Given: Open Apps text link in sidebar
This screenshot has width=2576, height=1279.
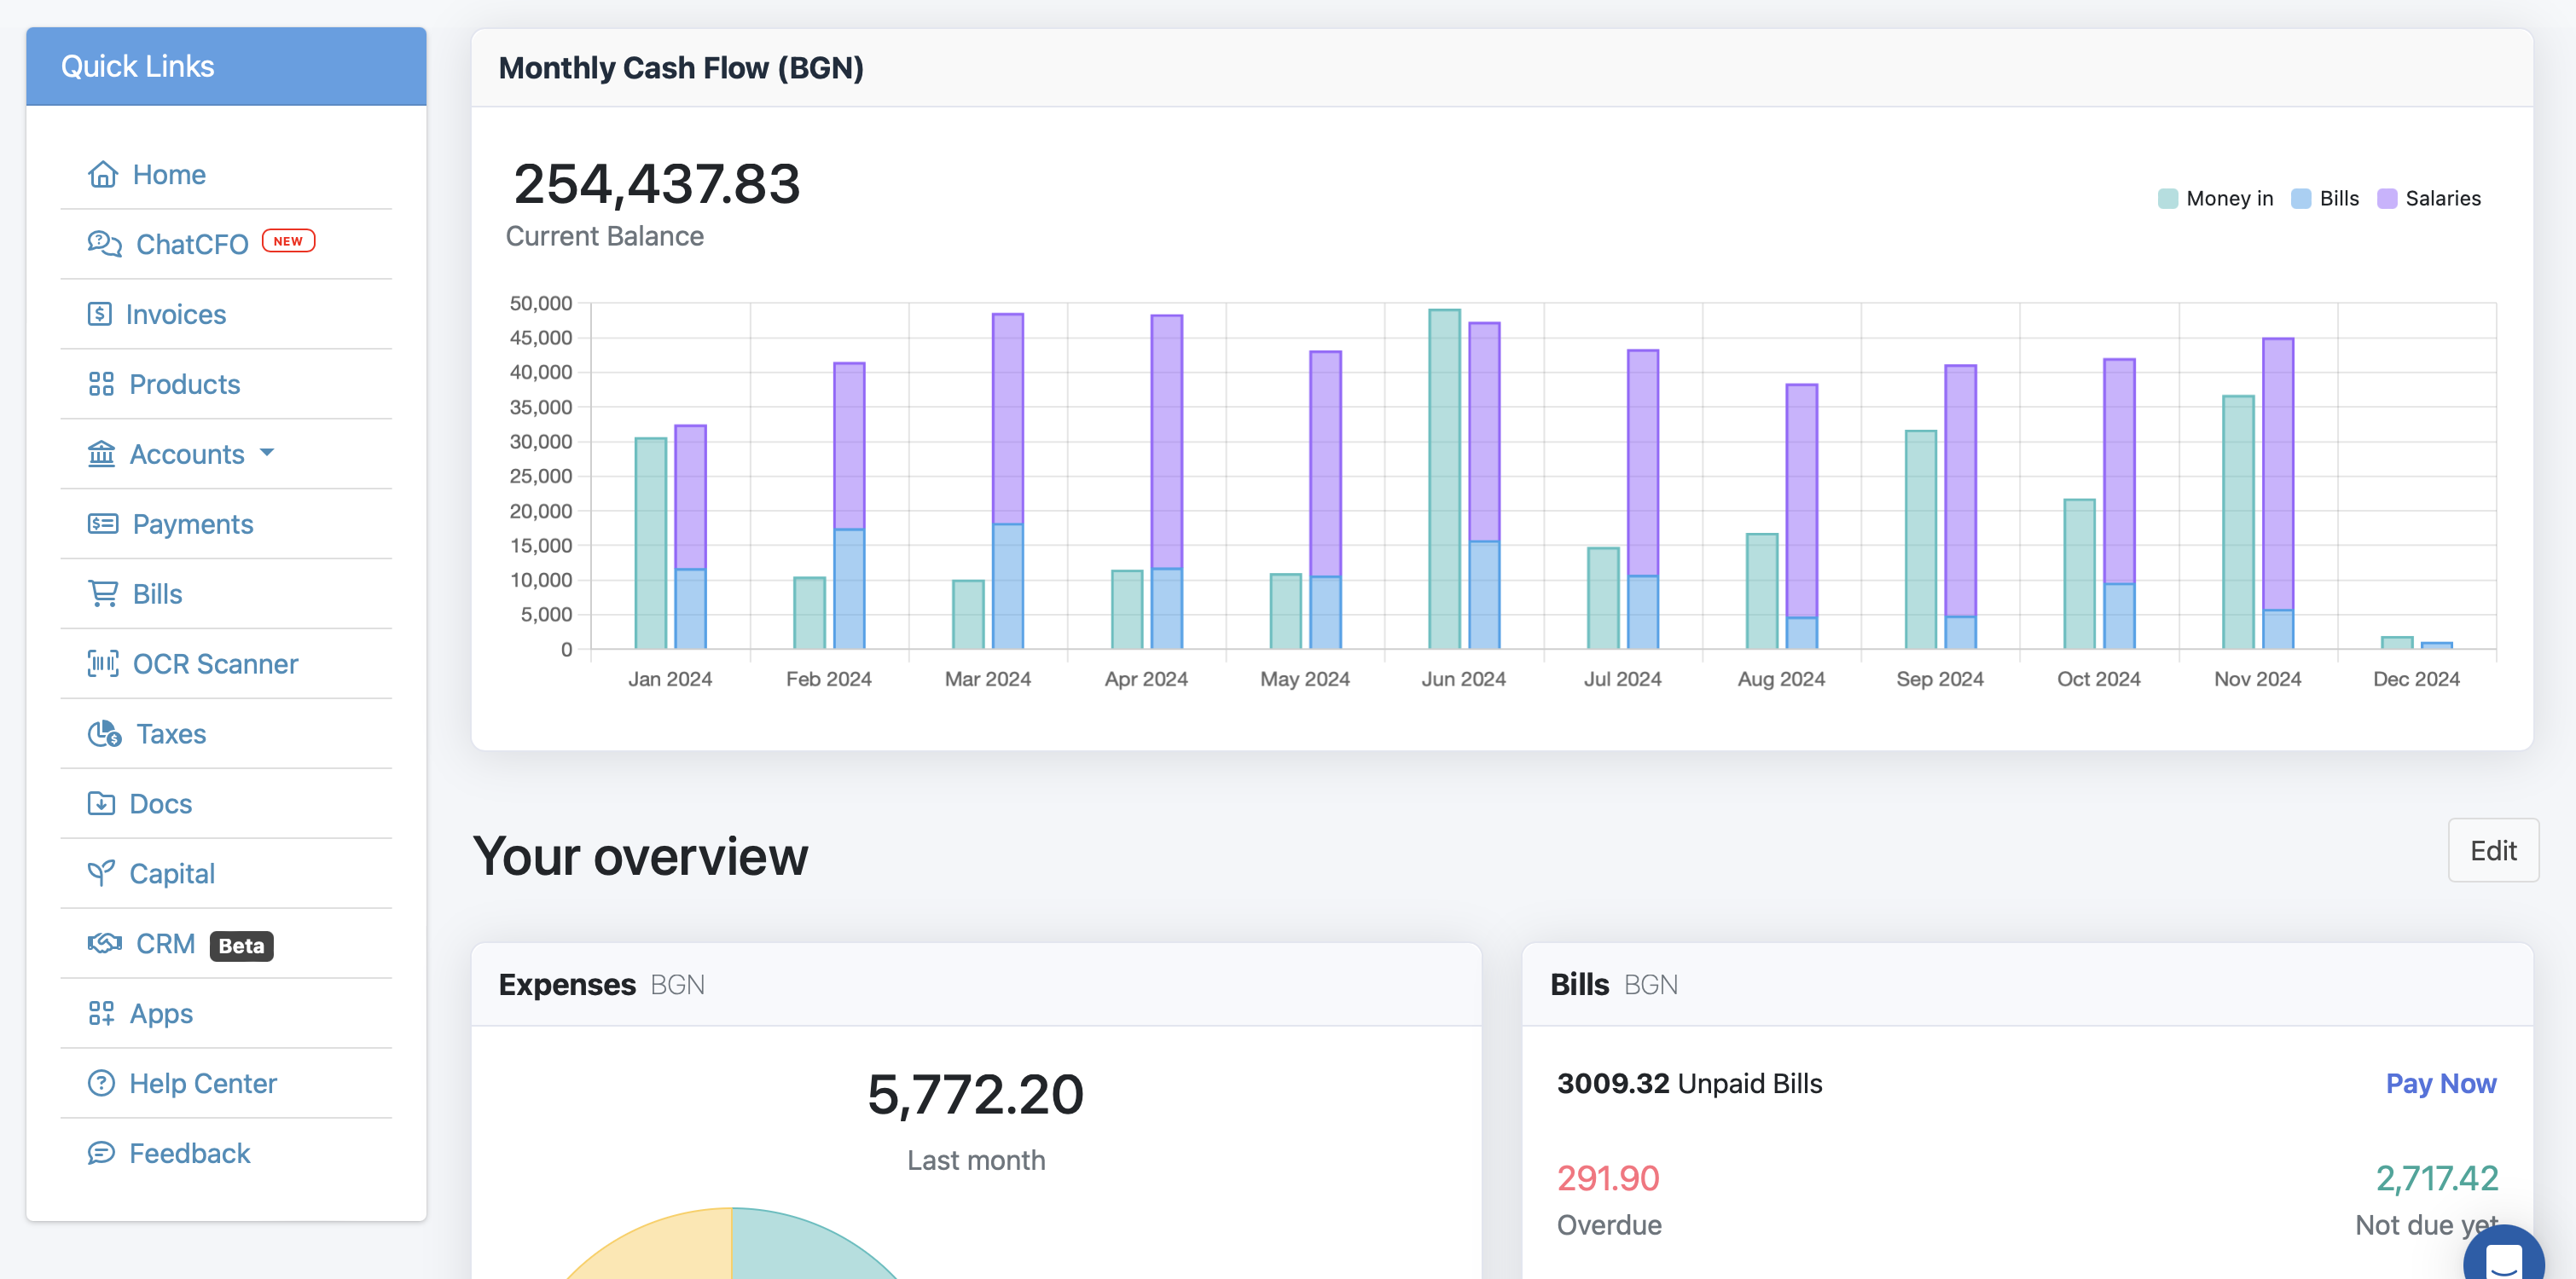Looking at the screenshot, I should pyautogui.click(x=161, y=1014).
